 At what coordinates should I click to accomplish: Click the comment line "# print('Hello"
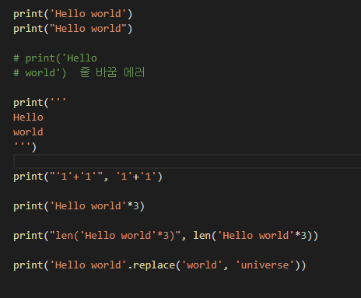click(55, 58)
